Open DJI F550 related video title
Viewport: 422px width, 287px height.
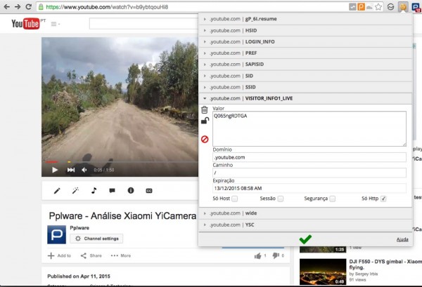385,264
